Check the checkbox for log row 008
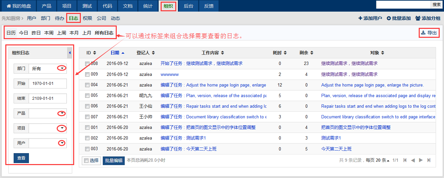This screenshot has width=444, height=178. tap(87, 64)
